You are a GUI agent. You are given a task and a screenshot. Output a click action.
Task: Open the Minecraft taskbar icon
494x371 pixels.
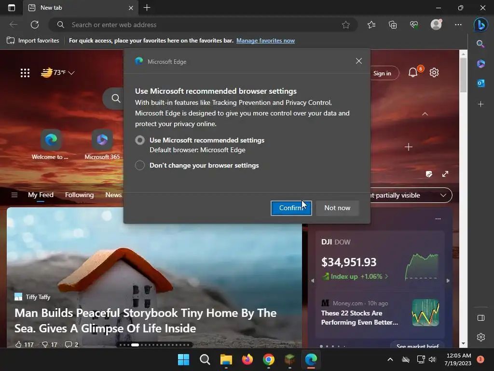click(x=289, y=359)
